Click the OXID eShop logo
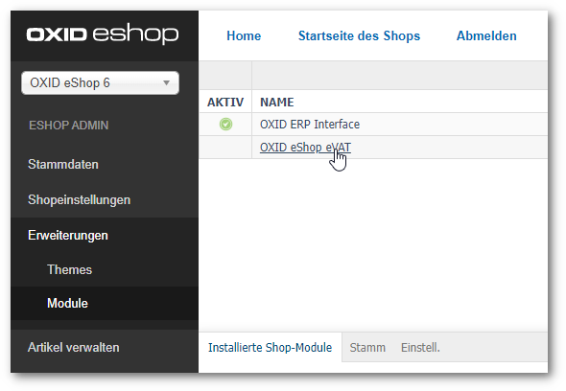Image resolution: width=566 pixels, height=391 pixels. pos(103,35)
